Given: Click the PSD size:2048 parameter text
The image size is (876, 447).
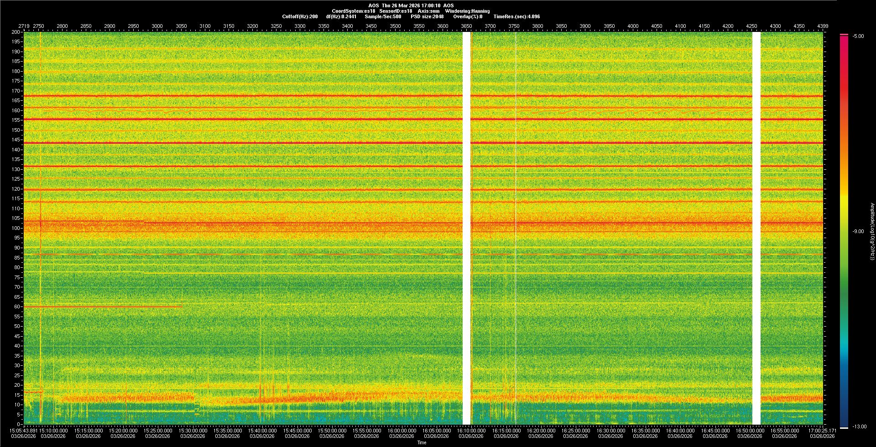Looking at the screenshot, I should click(x=427, y=16).
